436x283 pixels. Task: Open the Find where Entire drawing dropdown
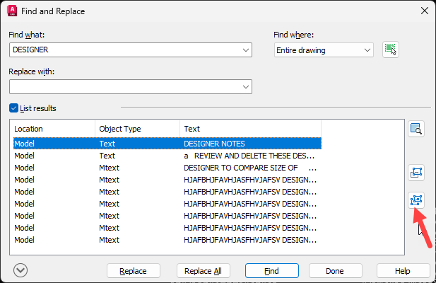(324, 50)
